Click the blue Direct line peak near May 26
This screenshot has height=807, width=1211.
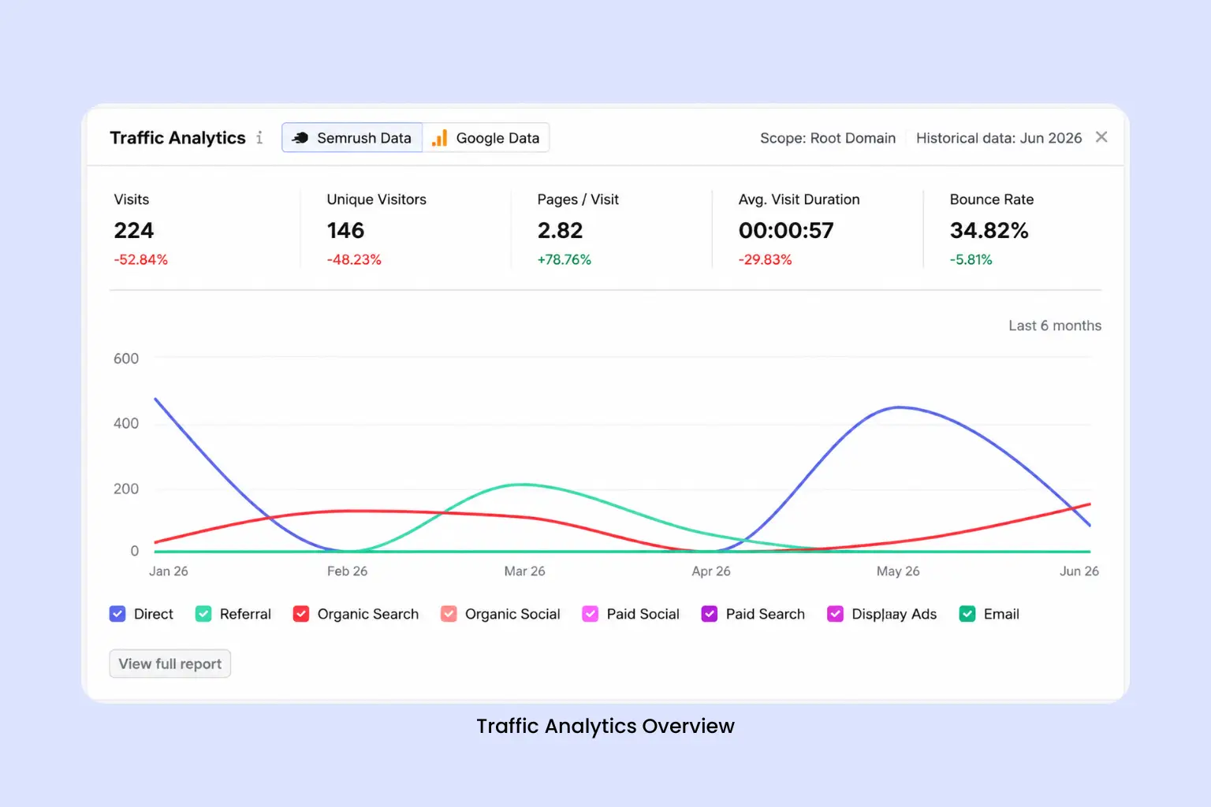click(900, 407)
